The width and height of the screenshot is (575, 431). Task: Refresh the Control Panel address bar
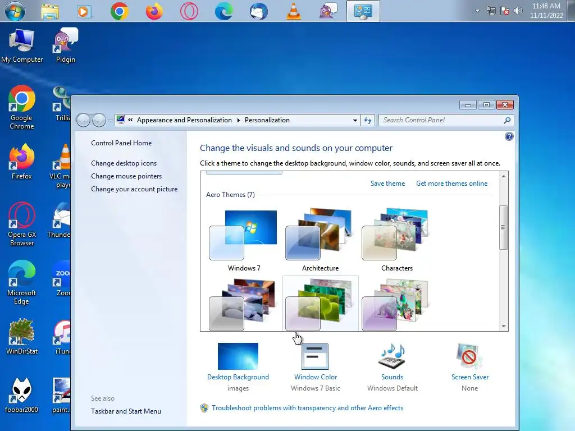[x=368, y=120]
